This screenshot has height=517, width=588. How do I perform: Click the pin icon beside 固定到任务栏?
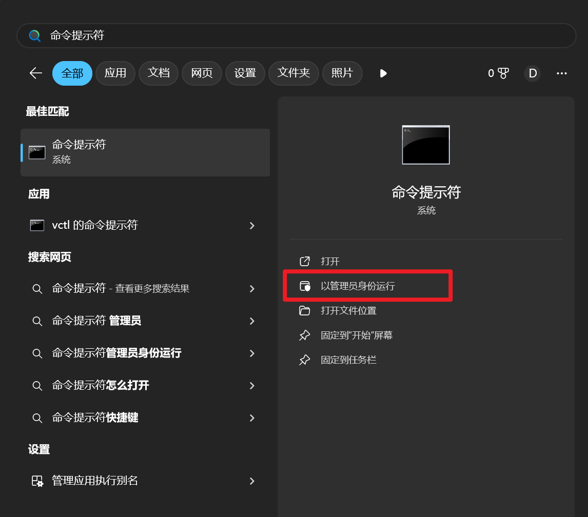(305, 360)
